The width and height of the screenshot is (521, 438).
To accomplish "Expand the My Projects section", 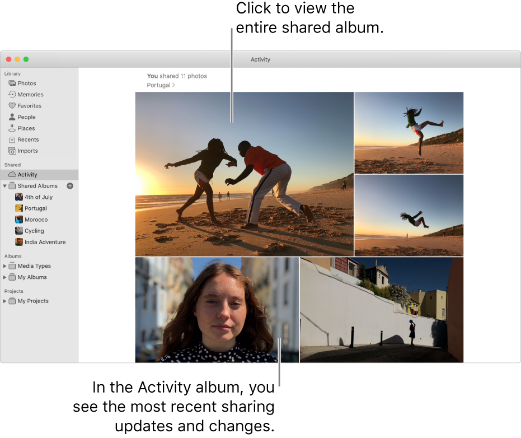I will (x=4, y=301).
